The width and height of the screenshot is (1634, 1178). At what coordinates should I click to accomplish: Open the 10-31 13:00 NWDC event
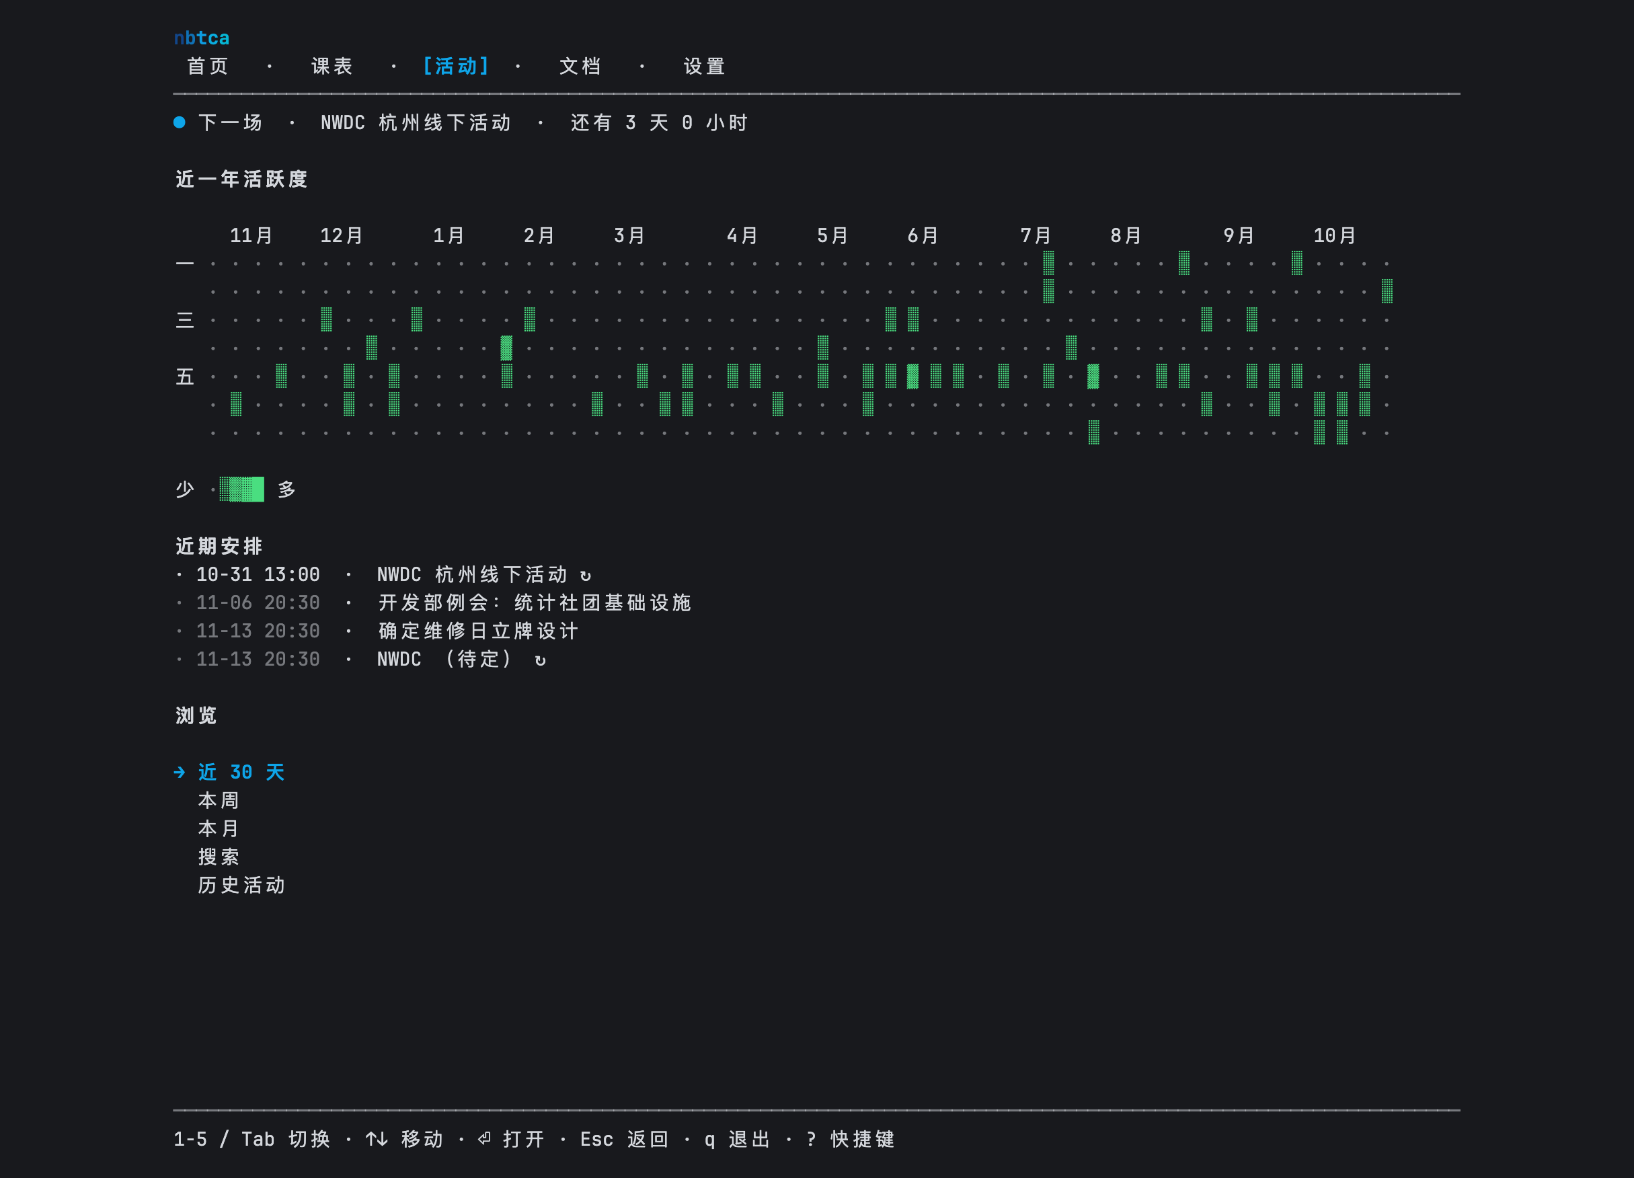tap(383, 575)
